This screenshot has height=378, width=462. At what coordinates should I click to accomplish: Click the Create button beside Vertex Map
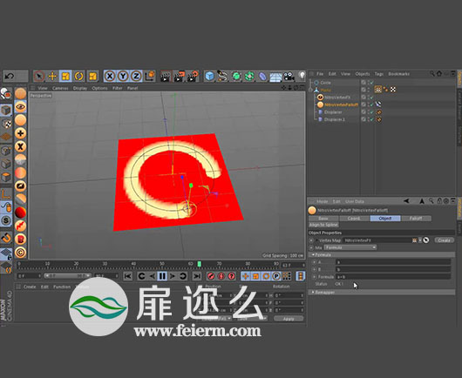tap(444, 240)
